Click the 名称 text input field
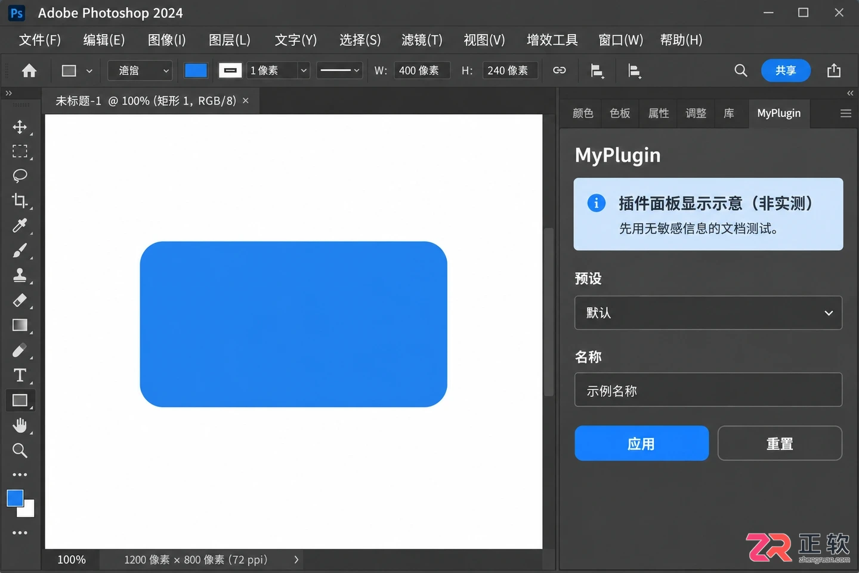 (x=708, y=390)
